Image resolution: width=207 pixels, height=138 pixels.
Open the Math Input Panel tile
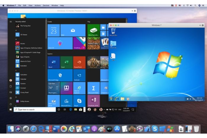54,101
